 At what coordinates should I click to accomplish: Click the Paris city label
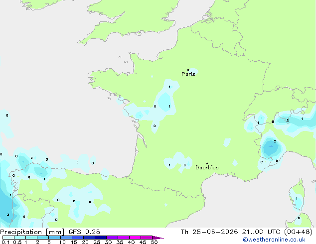pyautogui.click(x=188, y=74)
